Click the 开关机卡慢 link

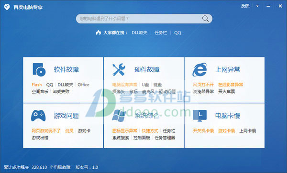203,131
